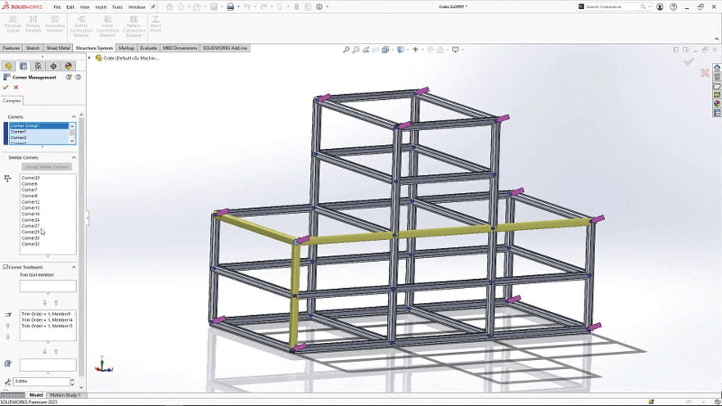Collapse the Corners section header
The width and height of the screenshot is (722, 406).
tap(73, 117)
